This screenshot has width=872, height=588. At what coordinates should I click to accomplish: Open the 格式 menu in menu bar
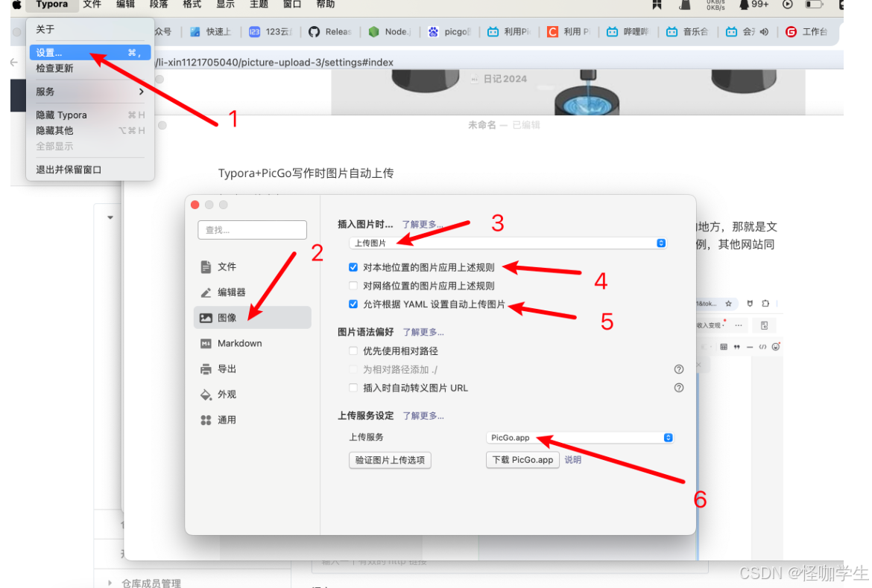(x=192, y=4)
